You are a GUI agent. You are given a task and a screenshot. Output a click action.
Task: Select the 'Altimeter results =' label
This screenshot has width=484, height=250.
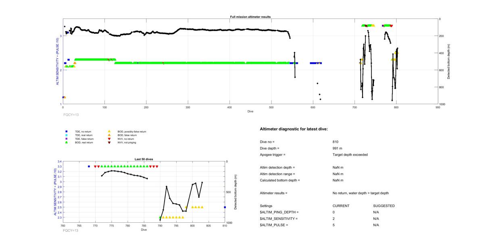(x=273, y=193)
